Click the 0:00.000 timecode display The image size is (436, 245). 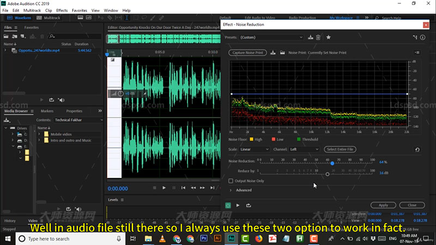(118, 188)
